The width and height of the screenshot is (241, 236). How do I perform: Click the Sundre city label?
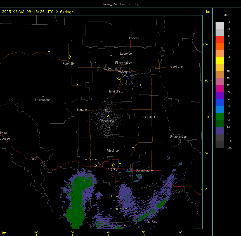[x=82, y=110]
